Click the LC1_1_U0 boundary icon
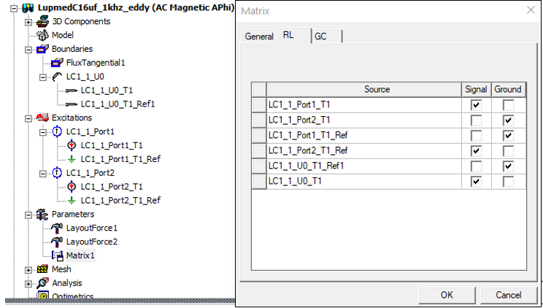 click(x=57, y=77)
